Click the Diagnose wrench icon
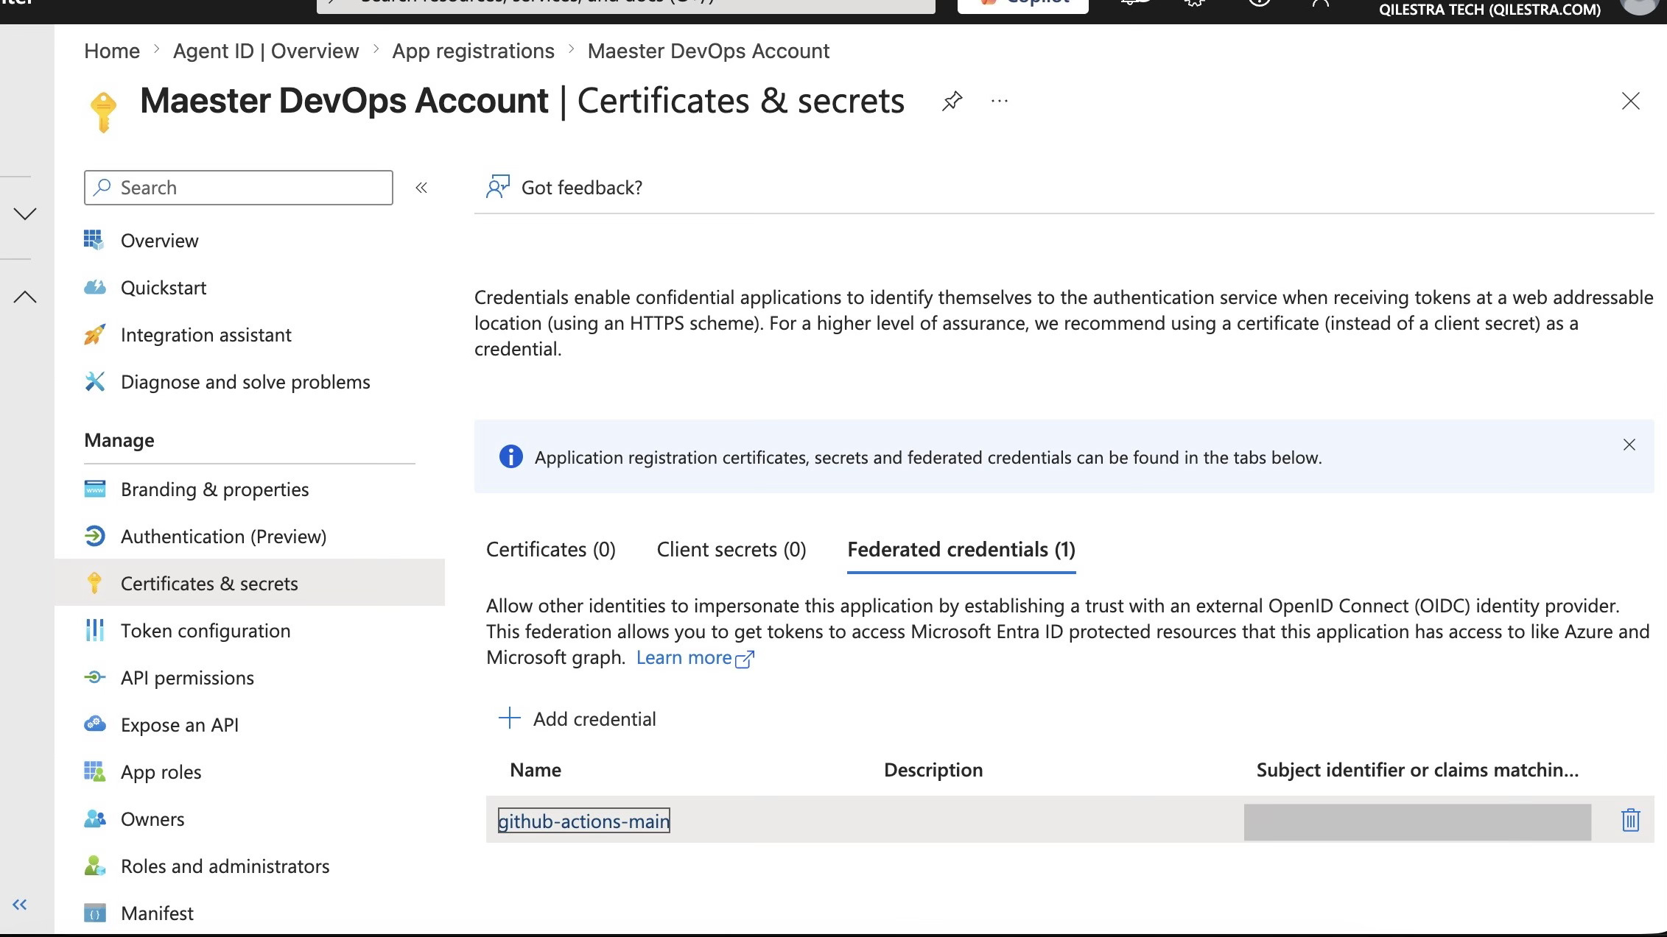This screenshot has width=1667, height=937. [94, 381]
